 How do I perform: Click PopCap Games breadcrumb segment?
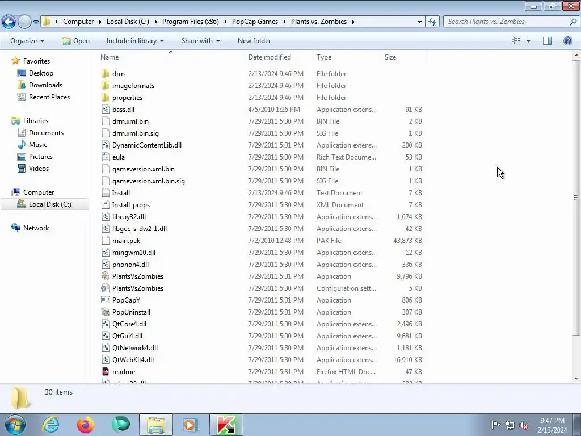(255, 22)
